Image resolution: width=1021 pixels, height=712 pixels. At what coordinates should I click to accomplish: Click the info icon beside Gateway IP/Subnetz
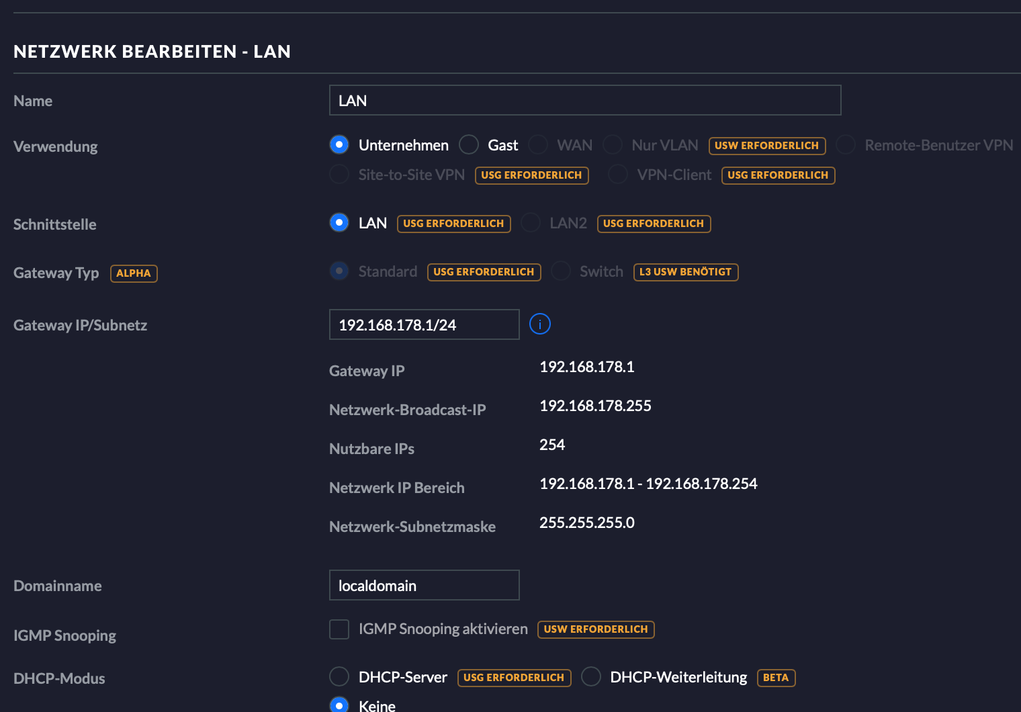540,324
